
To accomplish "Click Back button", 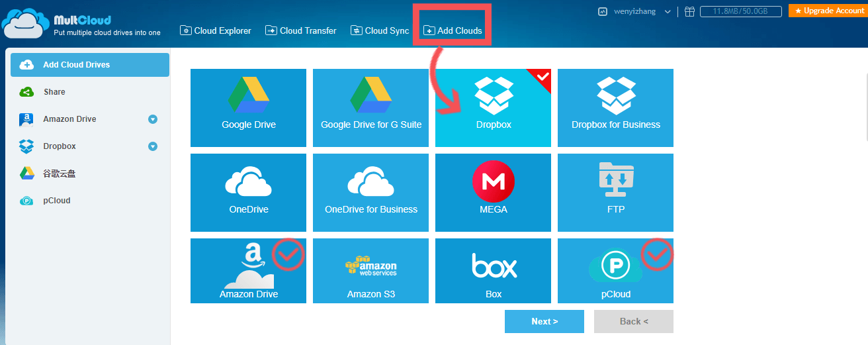I will coord(634,321).
